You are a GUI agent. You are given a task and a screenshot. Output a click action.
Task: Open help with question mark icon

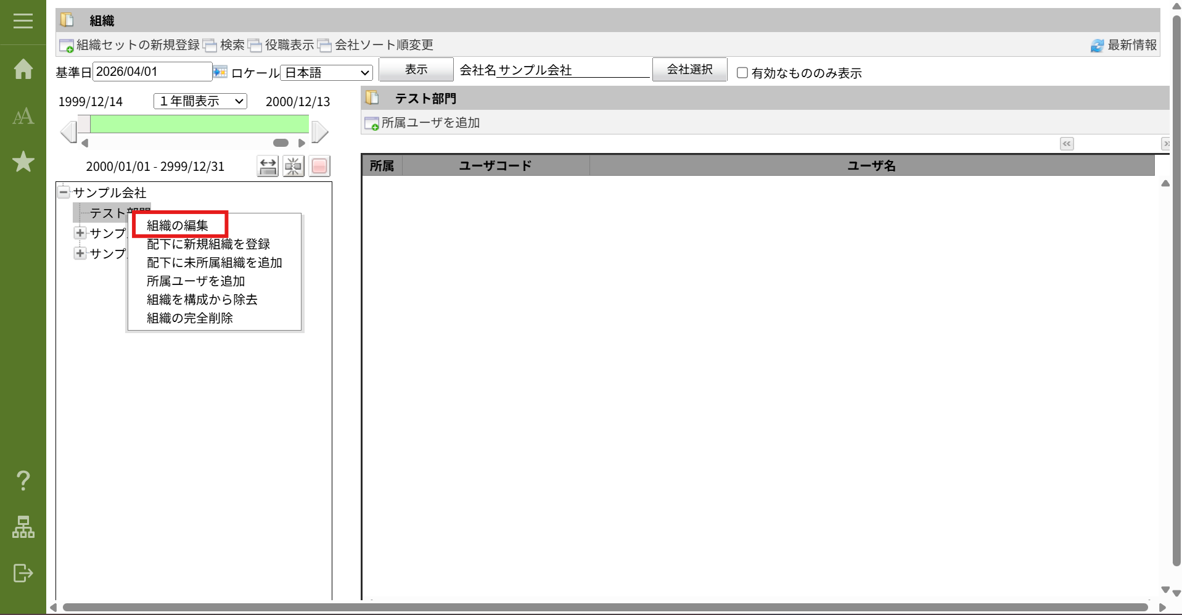coord(23,480)
